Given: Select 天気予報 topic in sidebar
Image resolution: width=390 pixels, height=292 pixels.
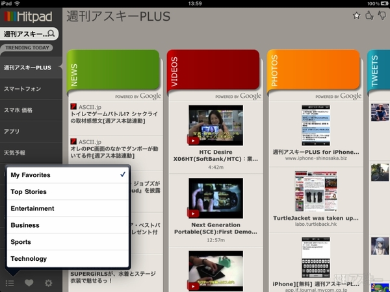Looking at the screenshot, I should (31, 152).
